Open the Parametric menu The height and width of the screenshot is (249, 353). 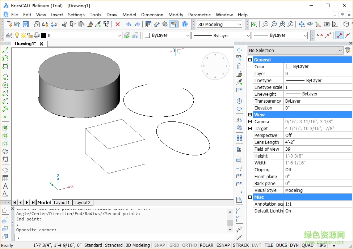point(199,15)
